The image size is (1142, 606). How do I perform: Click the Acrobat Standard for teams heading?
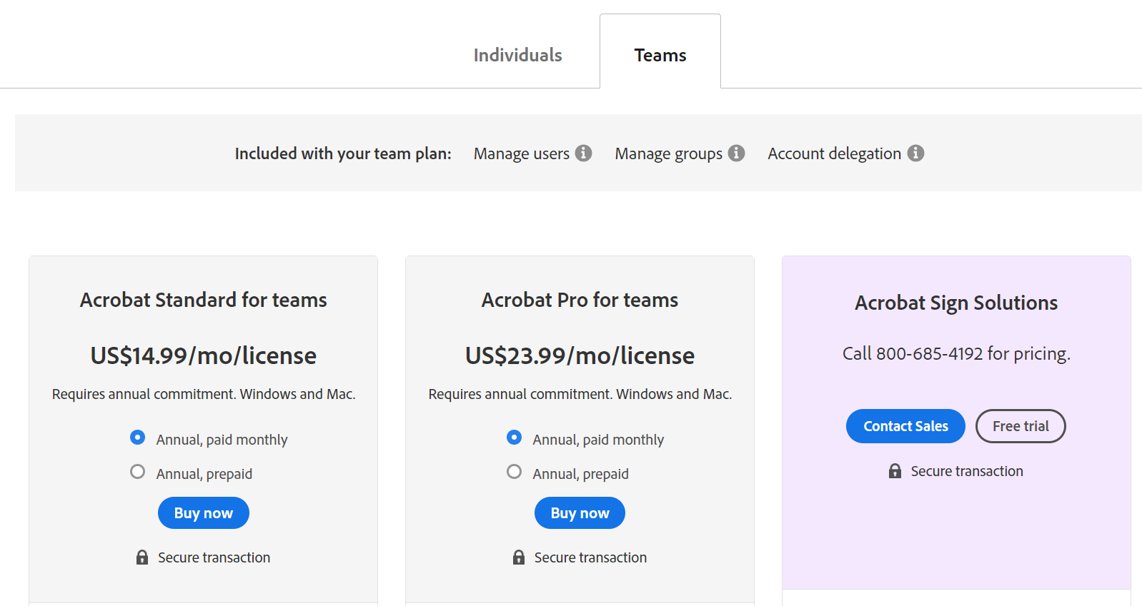tap(204, 300)
